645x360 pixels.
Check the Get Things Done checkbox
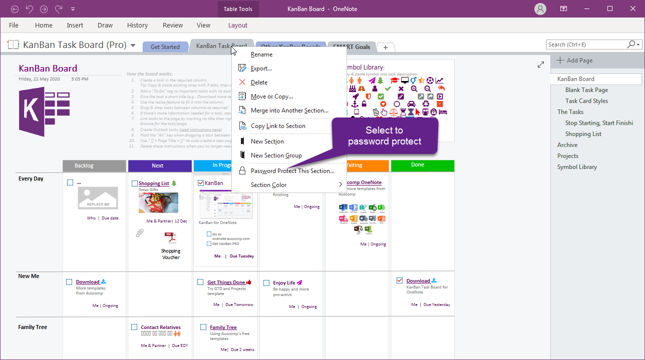click(200, 282)
